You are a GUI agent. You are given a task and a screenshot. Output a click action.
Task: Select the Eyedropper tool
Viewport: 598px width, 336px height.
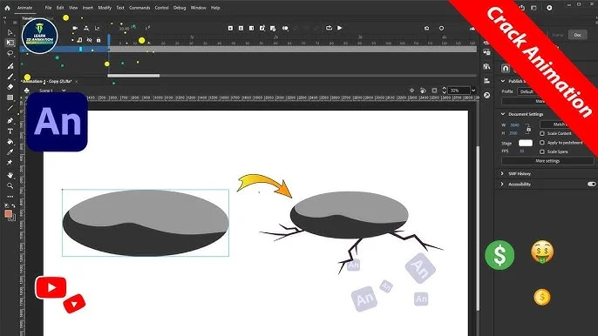click(10, 152)
